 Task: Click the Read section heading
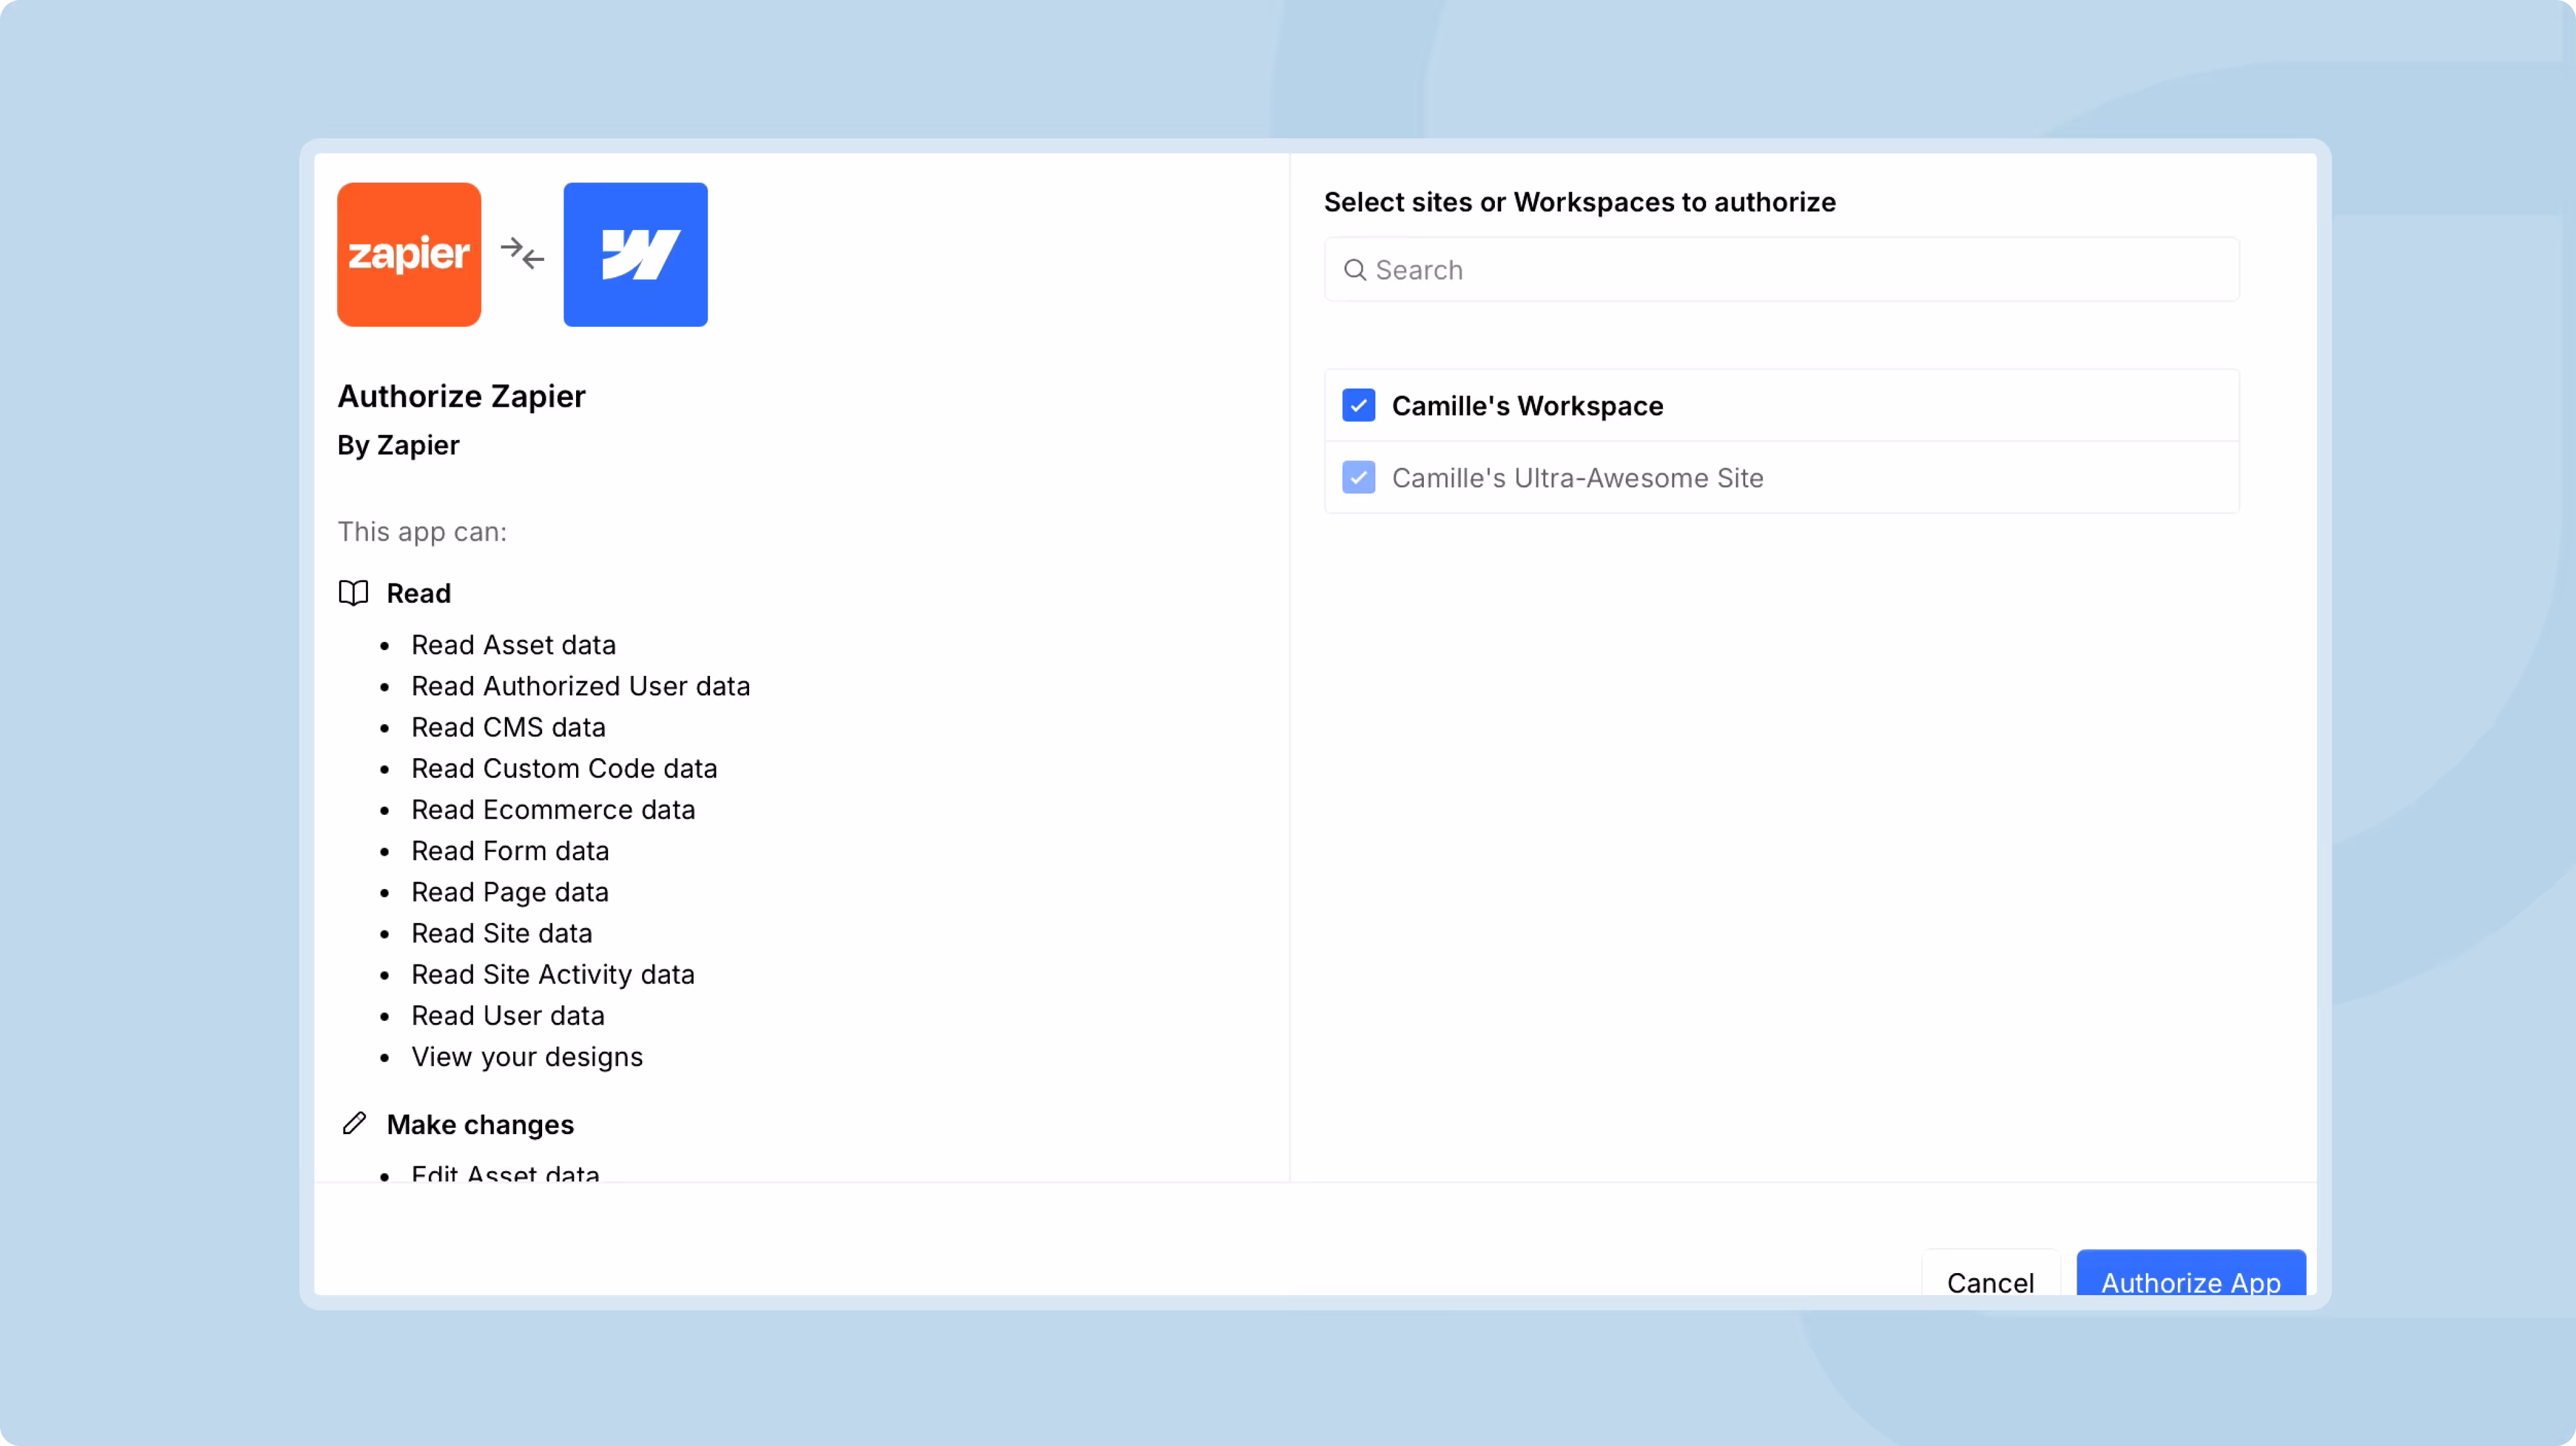[x=419, y=593]
